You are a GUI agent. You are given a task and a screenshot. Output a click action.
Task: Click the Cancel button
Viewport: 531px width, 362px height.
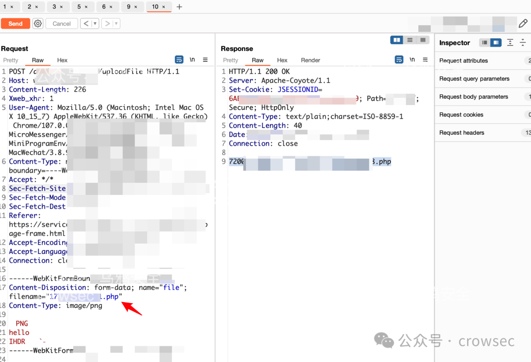[x=61, y=24]
